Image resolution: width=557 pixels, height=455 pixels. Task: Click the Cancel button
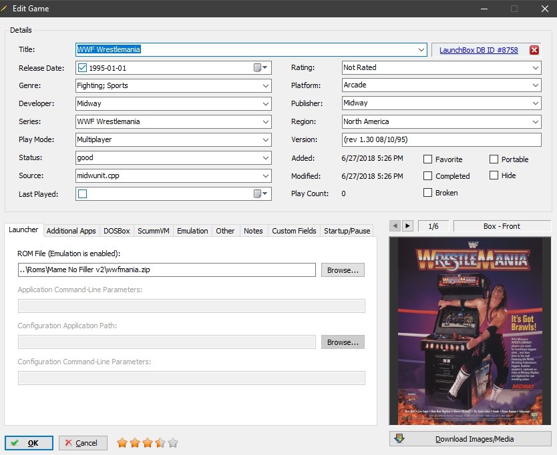83,443
